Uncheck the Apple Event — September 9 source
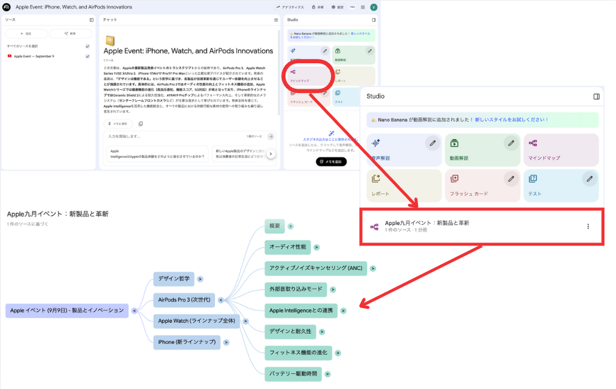 point(87,56)
